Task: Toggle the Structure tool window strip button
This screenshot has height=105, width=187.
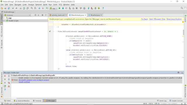Action: 1,32
